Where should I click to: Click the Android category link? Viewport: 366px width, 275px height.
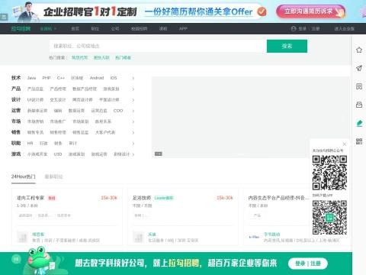coord(97,78)
